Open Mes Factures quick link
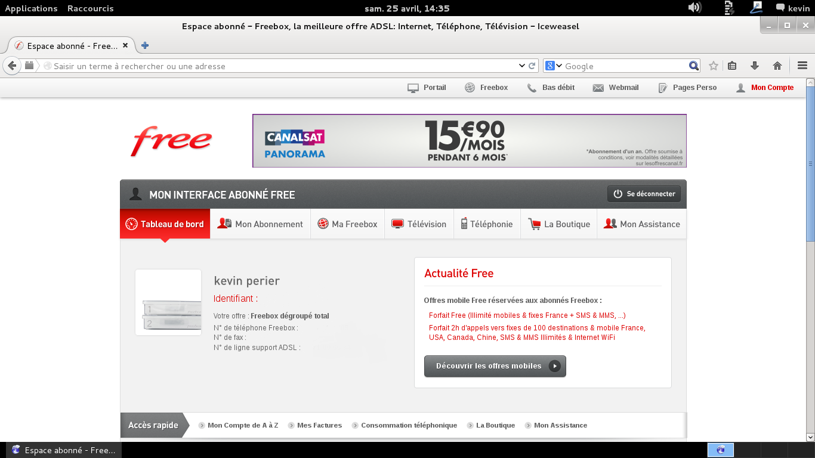 click(315, 425)
